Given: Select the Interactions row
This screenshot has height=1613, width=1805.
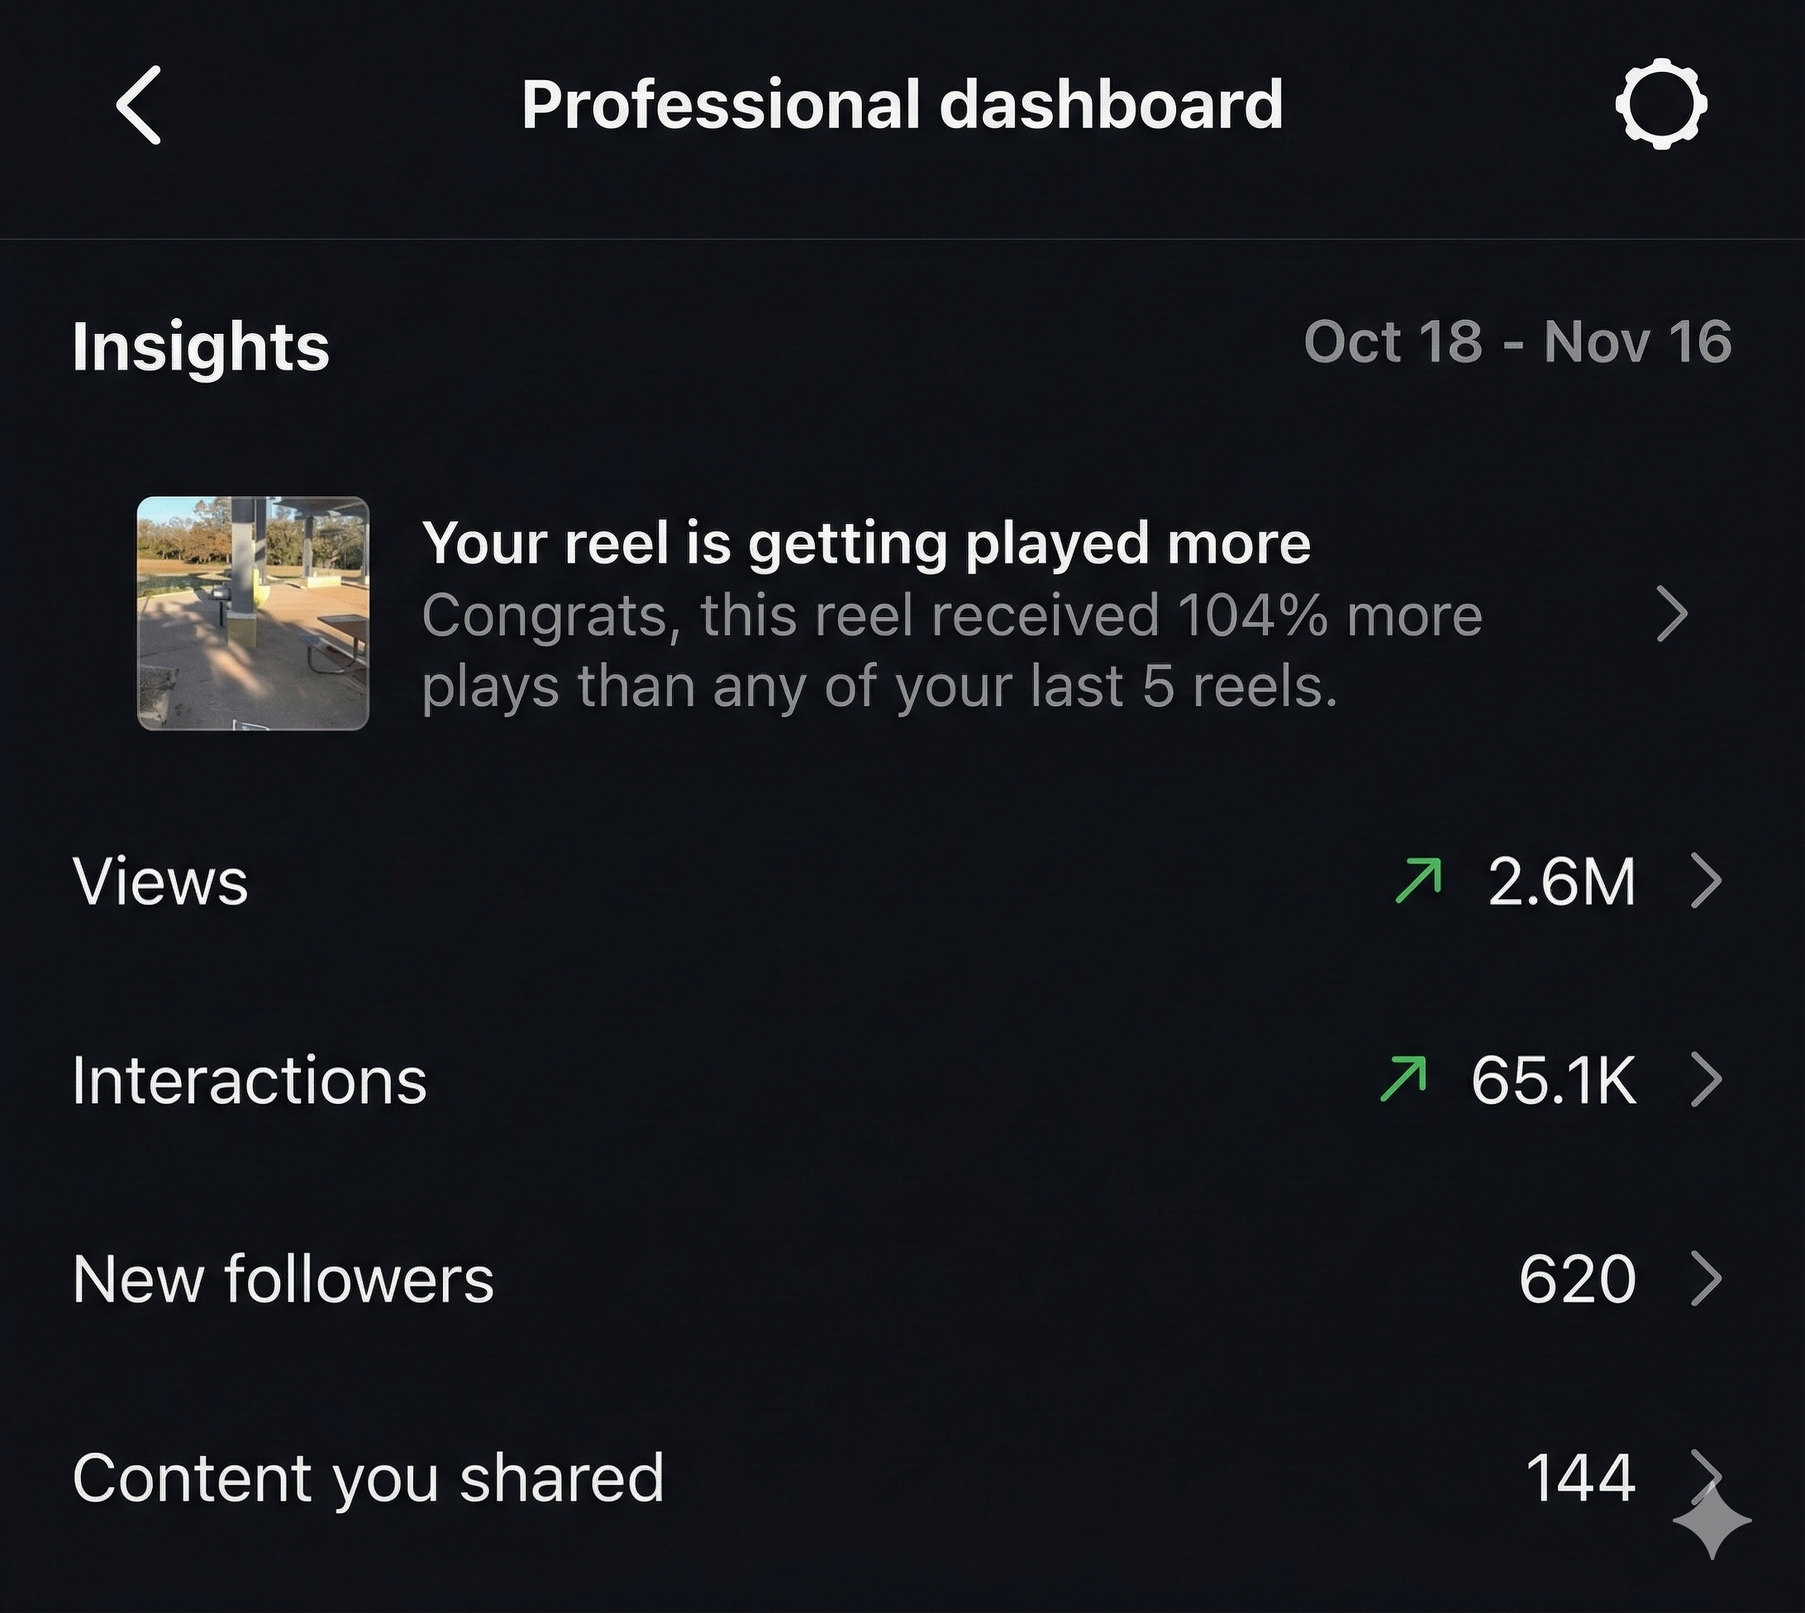Looking at the screenshot, I should pos(252,1079).
